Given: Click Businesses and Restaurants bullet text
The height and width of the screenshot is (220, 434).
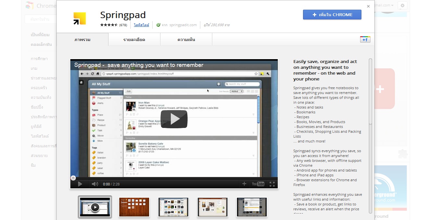Looking at the screenshot, I should click(x=320, y=127).
